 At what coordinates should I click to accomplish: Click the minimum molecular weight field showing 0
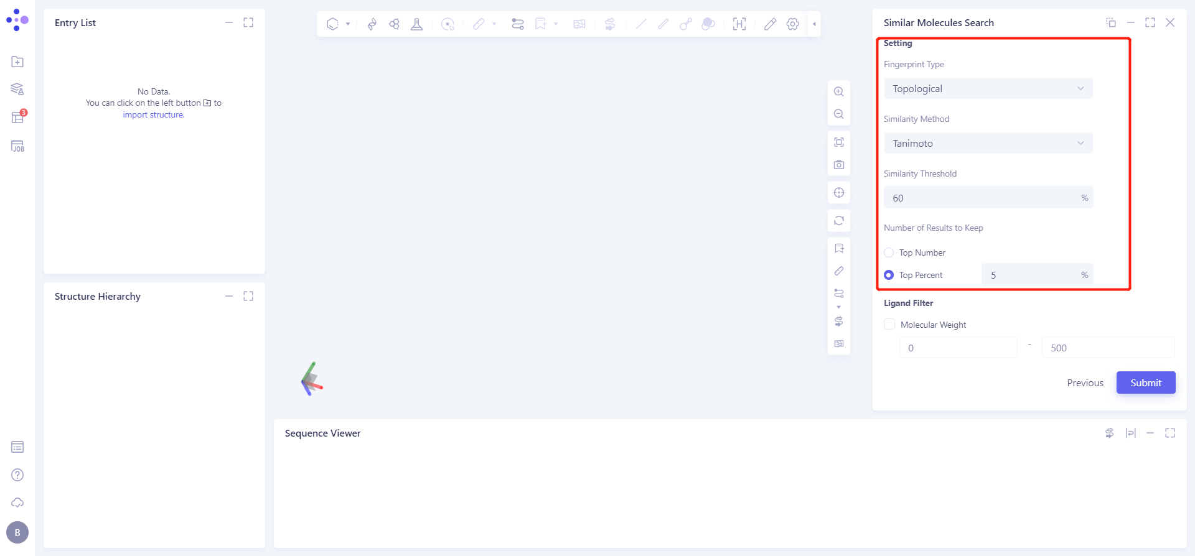click(x=958, y=348)
